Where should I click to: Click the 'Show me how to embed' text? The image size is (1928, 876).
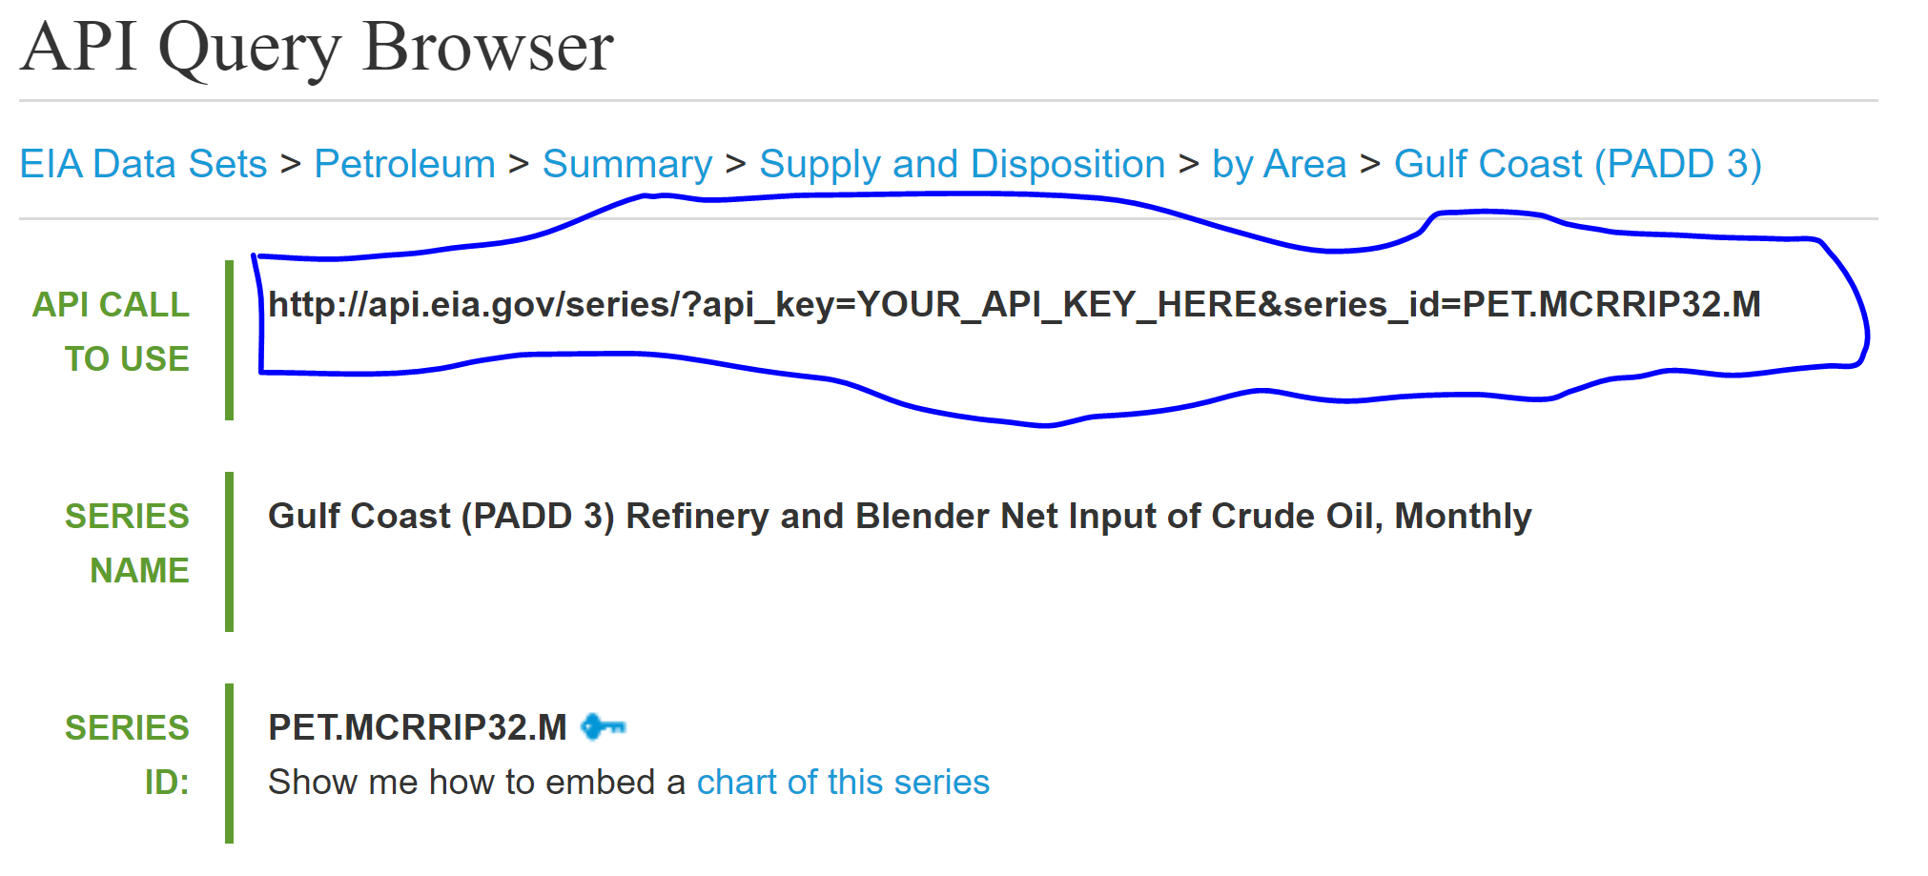476,782
